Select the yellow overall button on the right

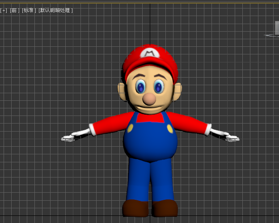(169, 128)
